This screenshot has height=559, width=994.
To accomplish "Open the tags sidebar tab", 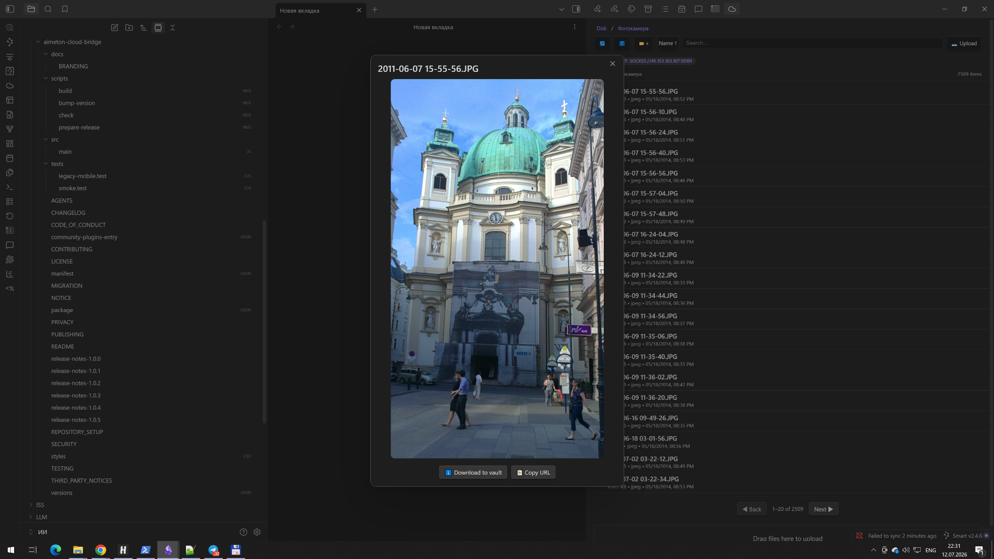I will pos(631,9).
